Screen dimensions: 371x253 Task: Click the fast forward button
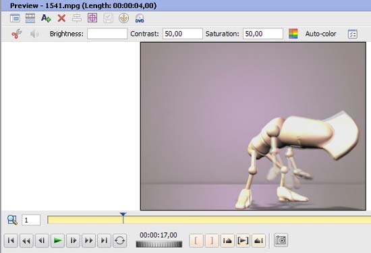[89, 240]
